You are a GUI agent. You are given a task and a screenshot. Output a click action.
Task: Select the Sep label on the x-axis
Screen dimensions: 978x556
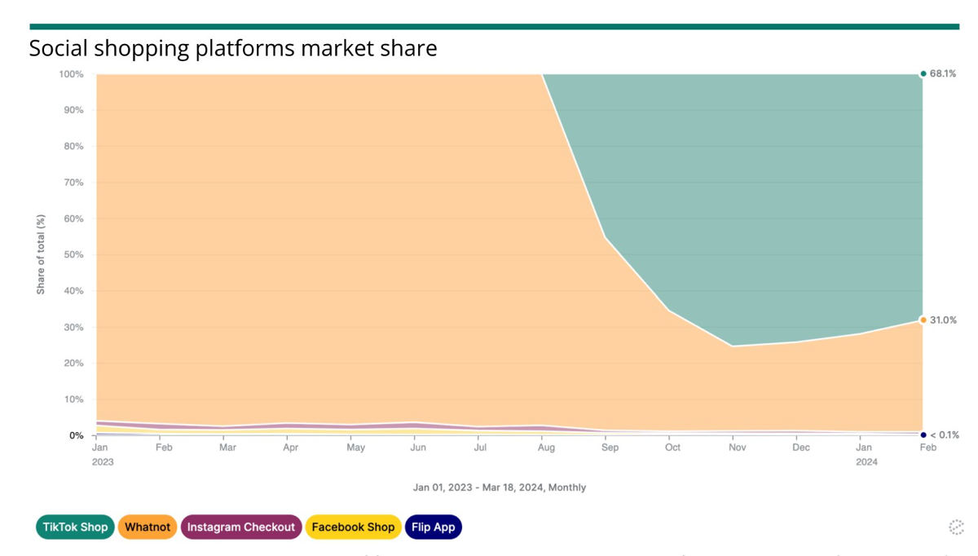[610, 448]
